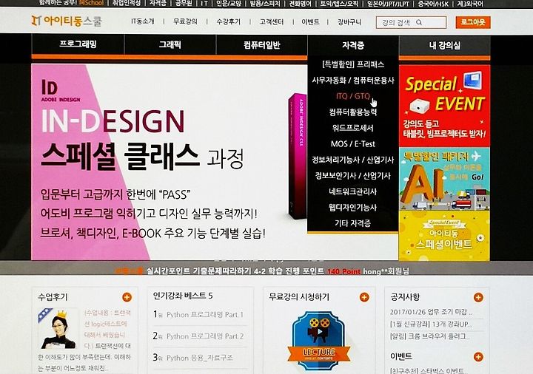
Task: Click IT in top category bar
Action: click(204, 4)
